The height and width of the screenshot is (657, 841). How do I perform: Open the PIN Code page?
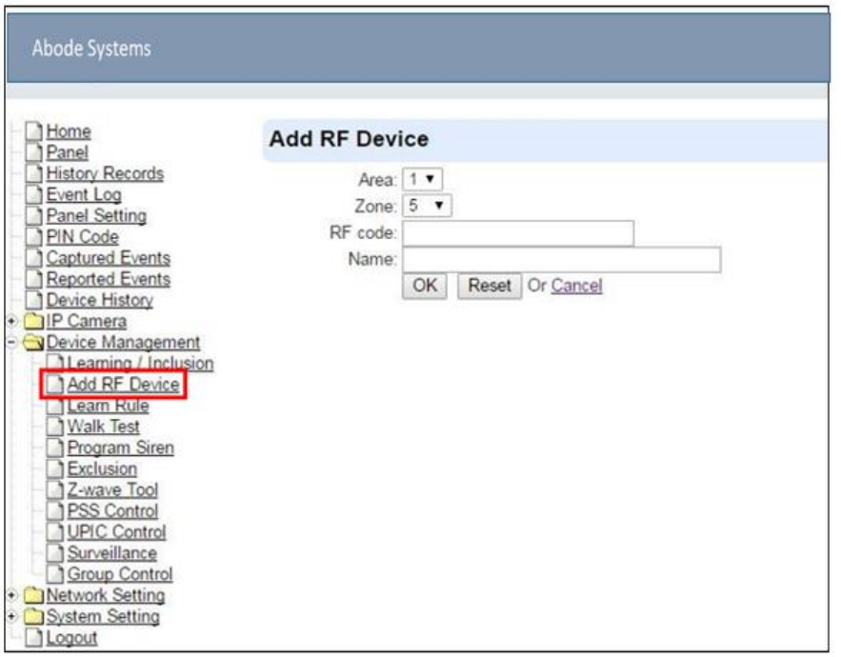(x=83, y=237)
